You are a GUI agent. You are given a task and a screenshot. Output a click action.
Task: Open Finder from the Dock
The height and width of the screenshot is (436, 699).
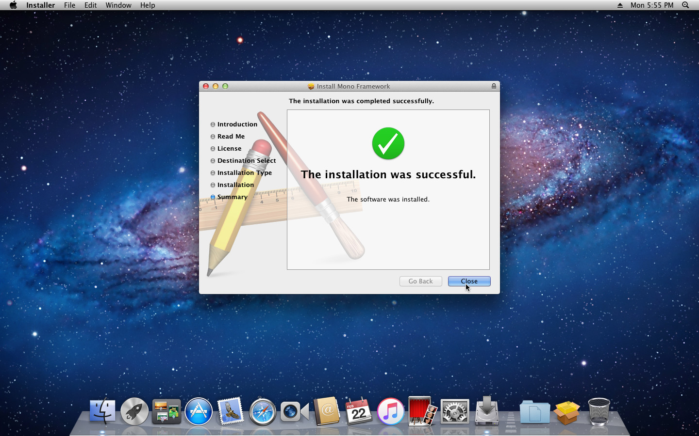click(102, 412)
